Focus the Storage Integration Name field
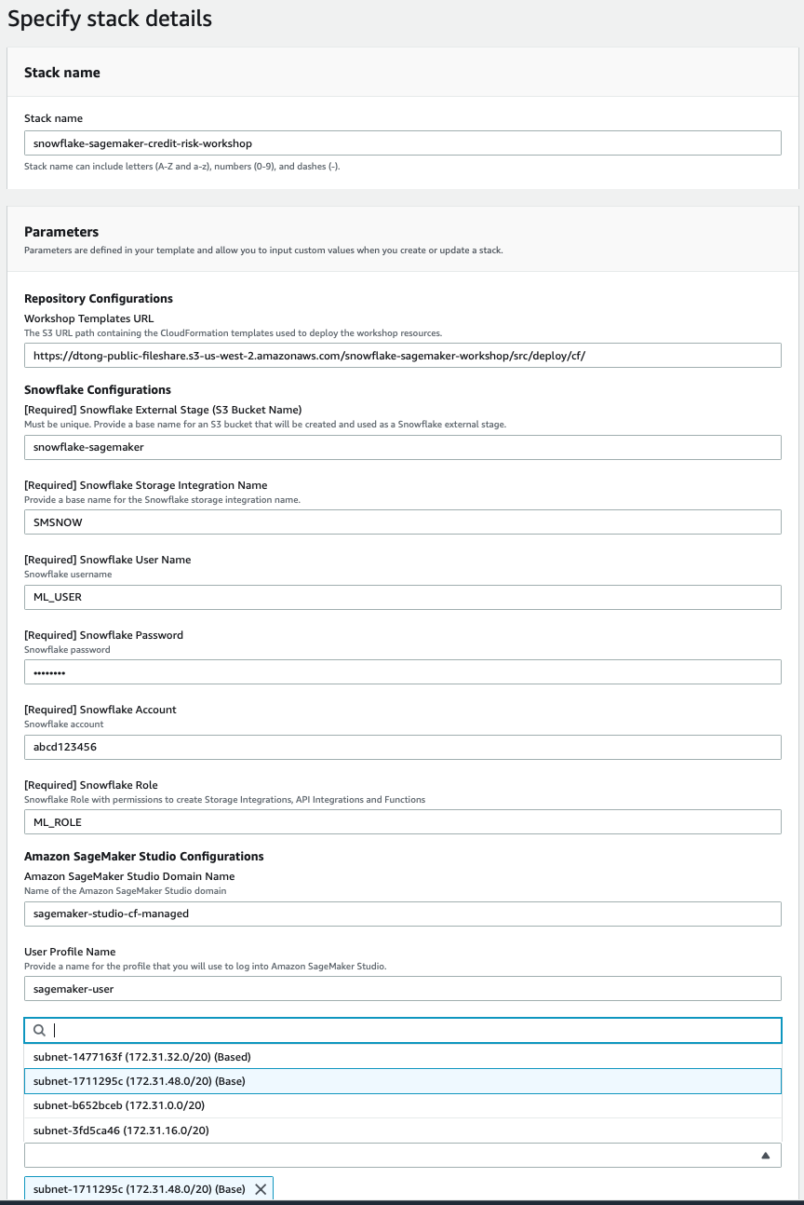This screenshot has width=804, height=1205. click(x=402, y=522)
